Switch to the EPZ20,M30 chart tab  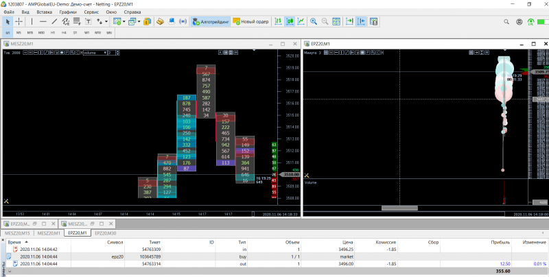pos(106,233)
